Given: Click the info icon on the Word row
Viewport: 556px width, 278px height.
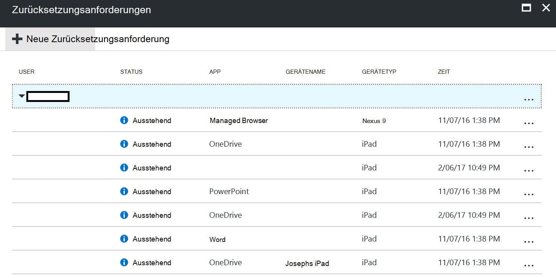Looking at the screenshot, I should [124, 239].
